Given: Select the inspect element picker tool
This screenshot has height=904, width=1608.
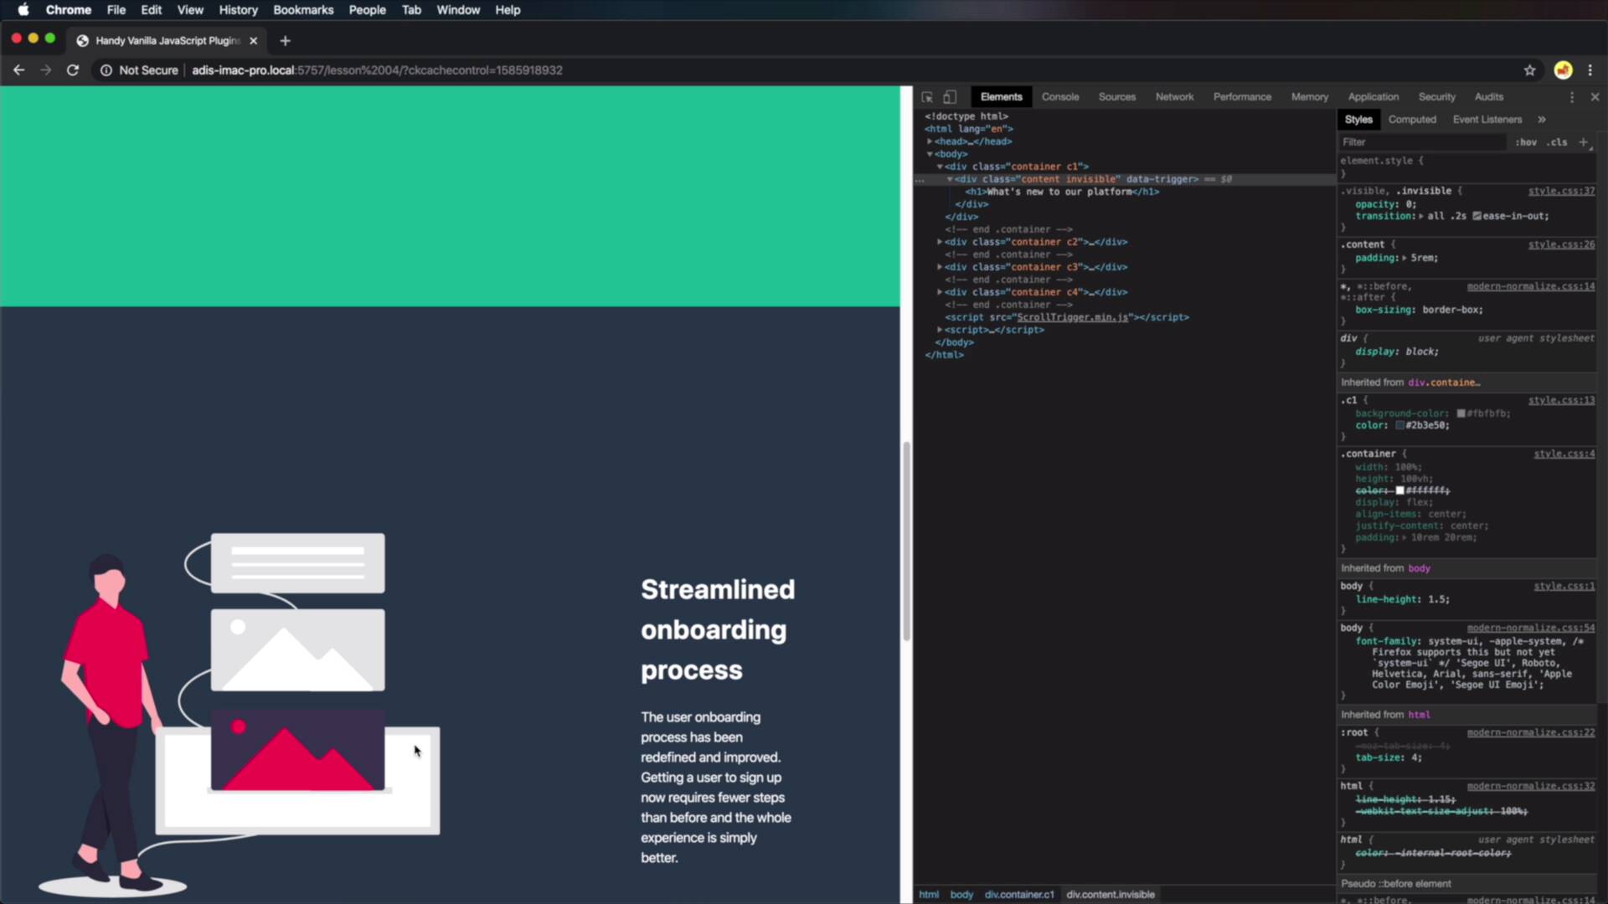Looking at the screenshot, I should click(926, 96).
